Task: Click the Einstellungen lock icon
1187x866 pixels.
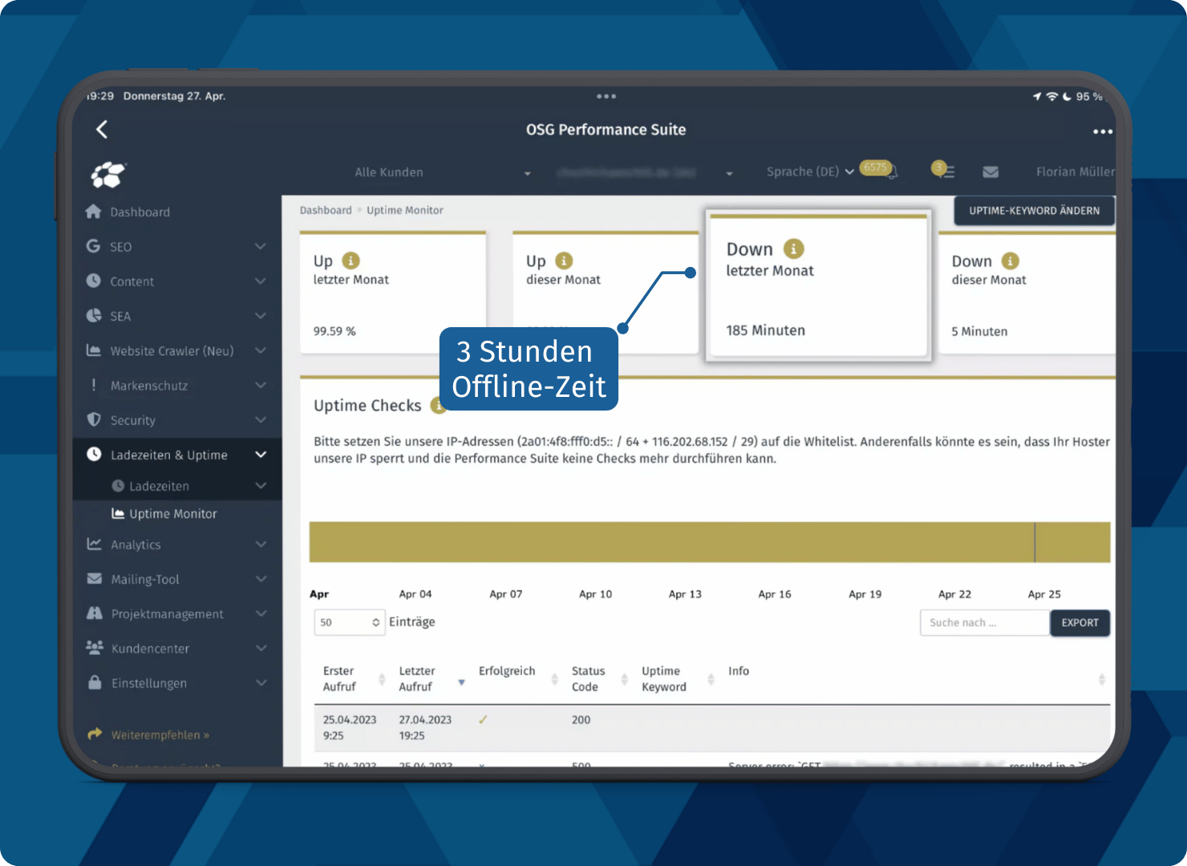Action: pos(95,682)
